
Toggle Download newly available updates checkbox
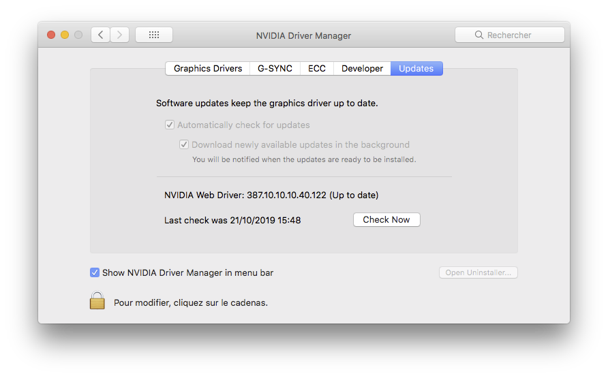click(184, 144)
